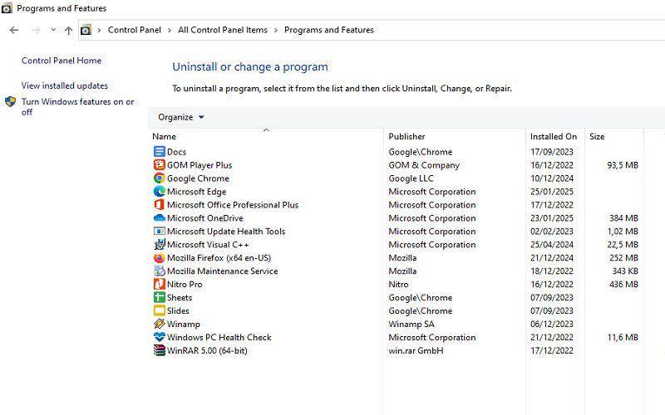
Task: Select the Microsoft Edge icon
Action: coord(159,192)
